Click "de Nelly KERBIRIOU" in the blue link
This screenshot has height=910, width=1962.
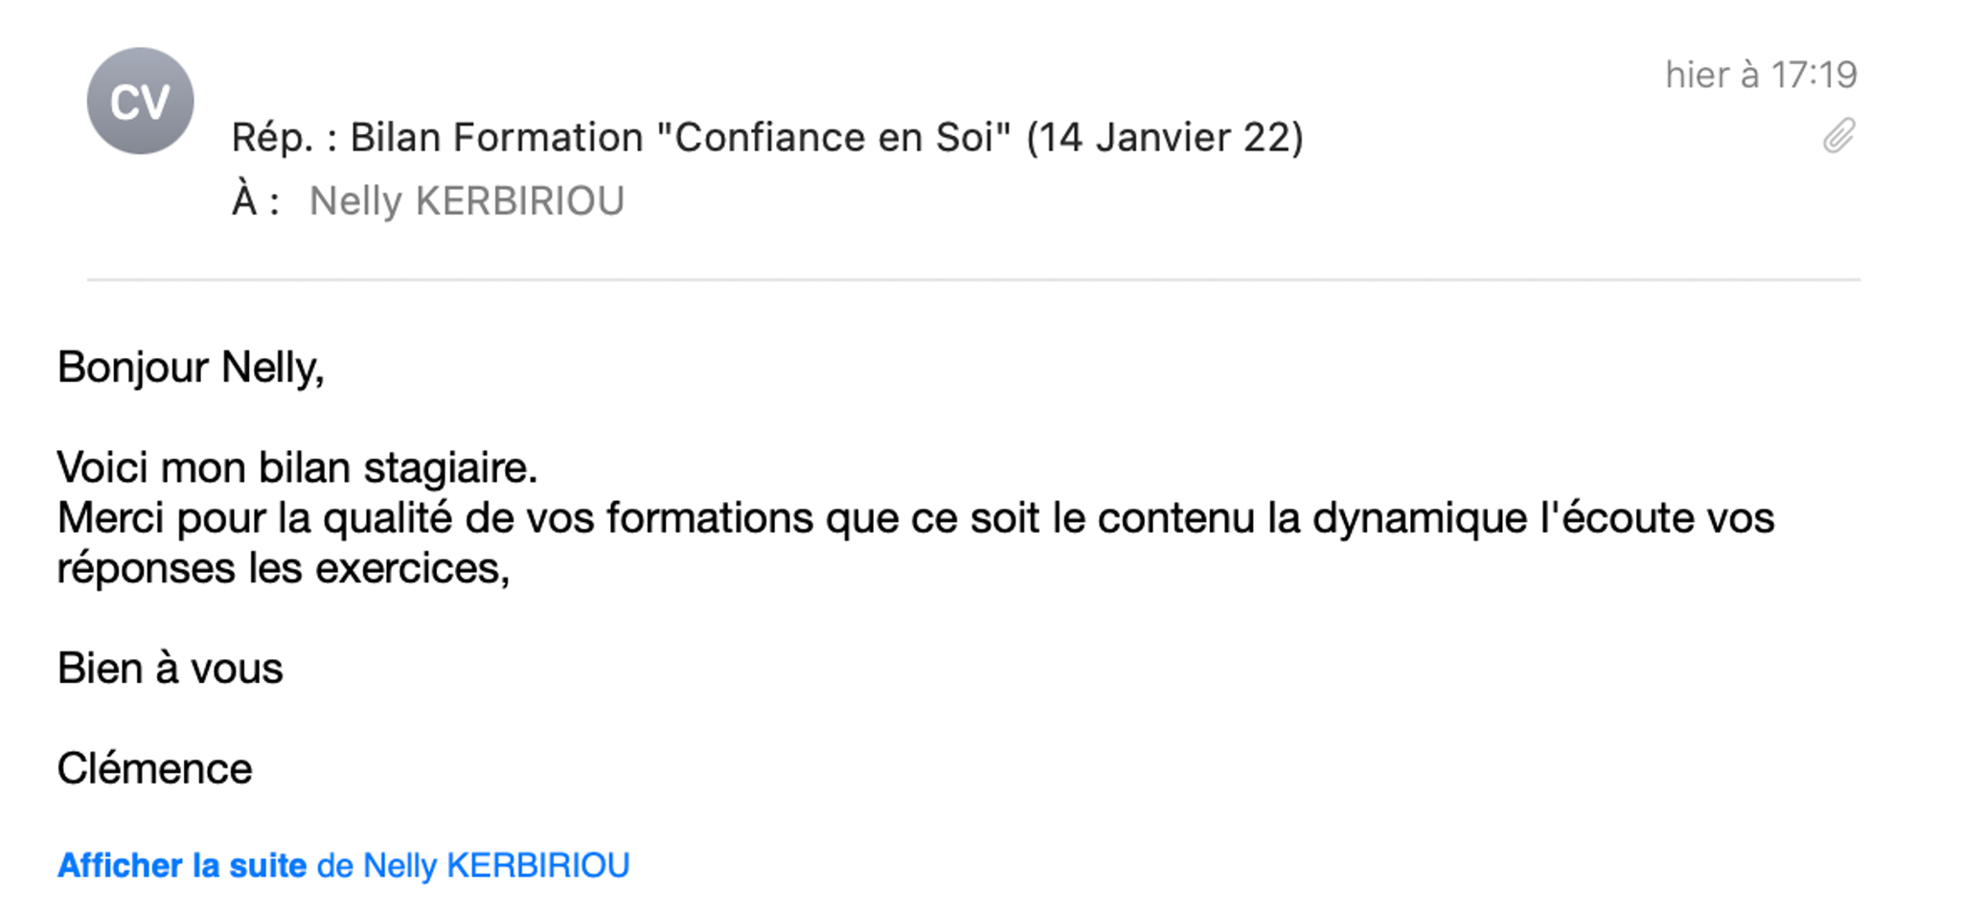[473, 865]
